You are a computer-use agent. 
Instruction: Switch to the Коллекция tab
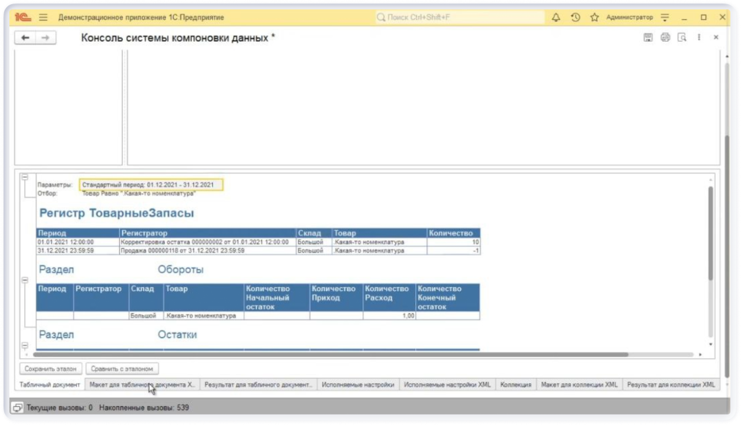[516, 385]
